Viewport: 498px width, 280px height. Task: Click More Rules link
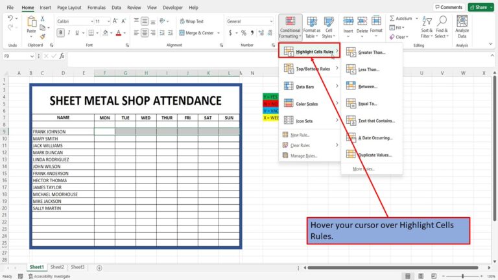[x=364, y=169]
